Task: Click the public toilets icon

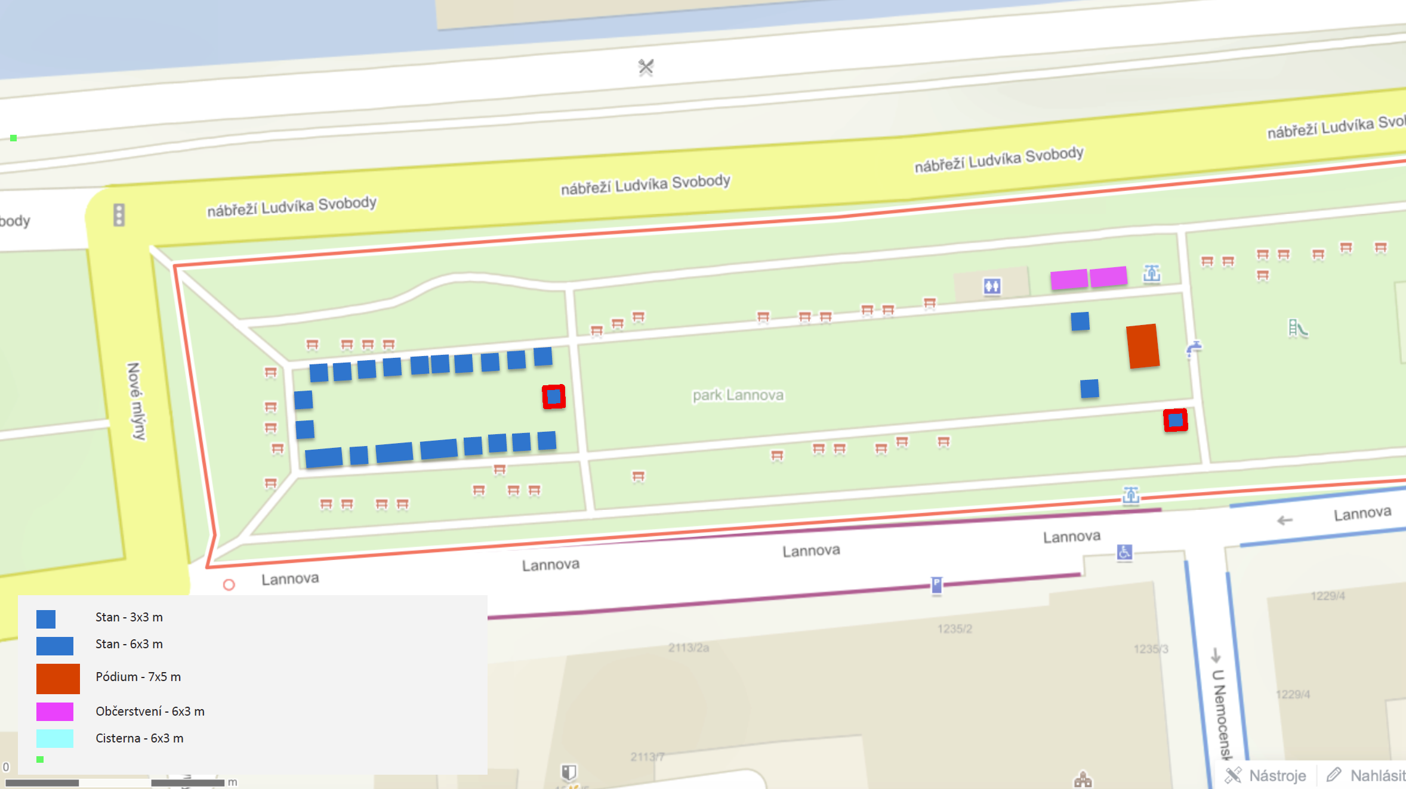Action: [x=992, y=286]
